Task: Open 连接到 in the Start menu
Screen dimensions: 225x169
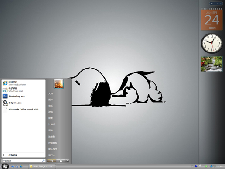Action: tap(51, 137)
